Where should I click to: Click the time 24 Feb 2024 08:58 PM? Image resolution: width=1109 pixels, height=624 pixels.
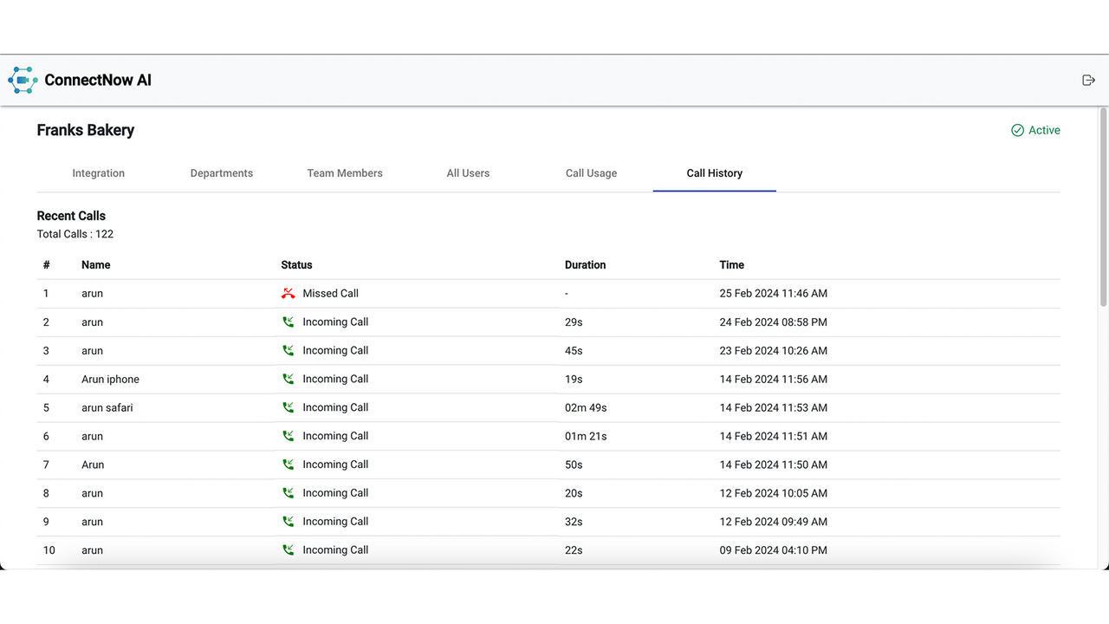[x=774, y=322]
